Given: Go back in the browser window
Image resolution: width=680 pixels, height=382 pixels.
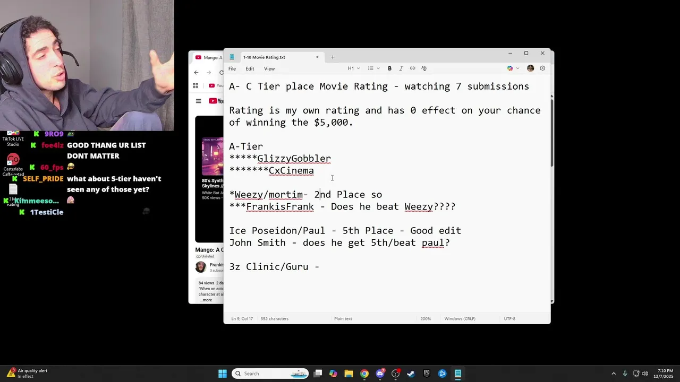Looking at the screenshot, I should 196,73.
